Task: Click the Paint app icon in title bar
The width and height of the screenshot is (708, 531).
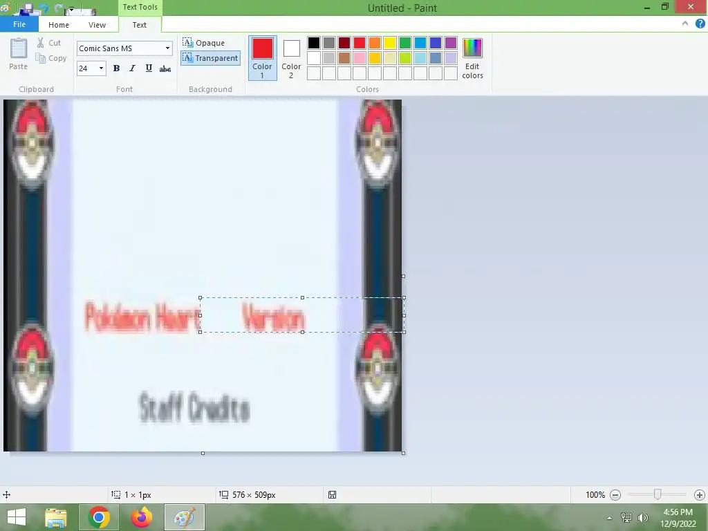Action: click(6, 8)
